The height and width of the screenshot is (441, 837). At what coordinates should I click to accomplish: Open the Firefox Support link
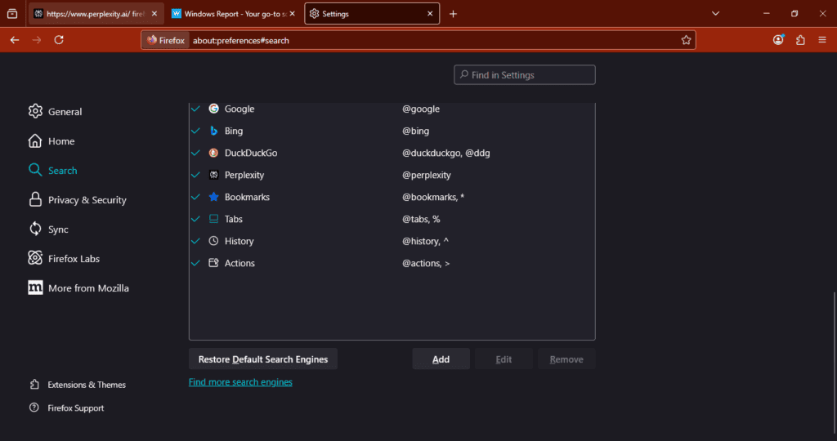coord(67,408)
